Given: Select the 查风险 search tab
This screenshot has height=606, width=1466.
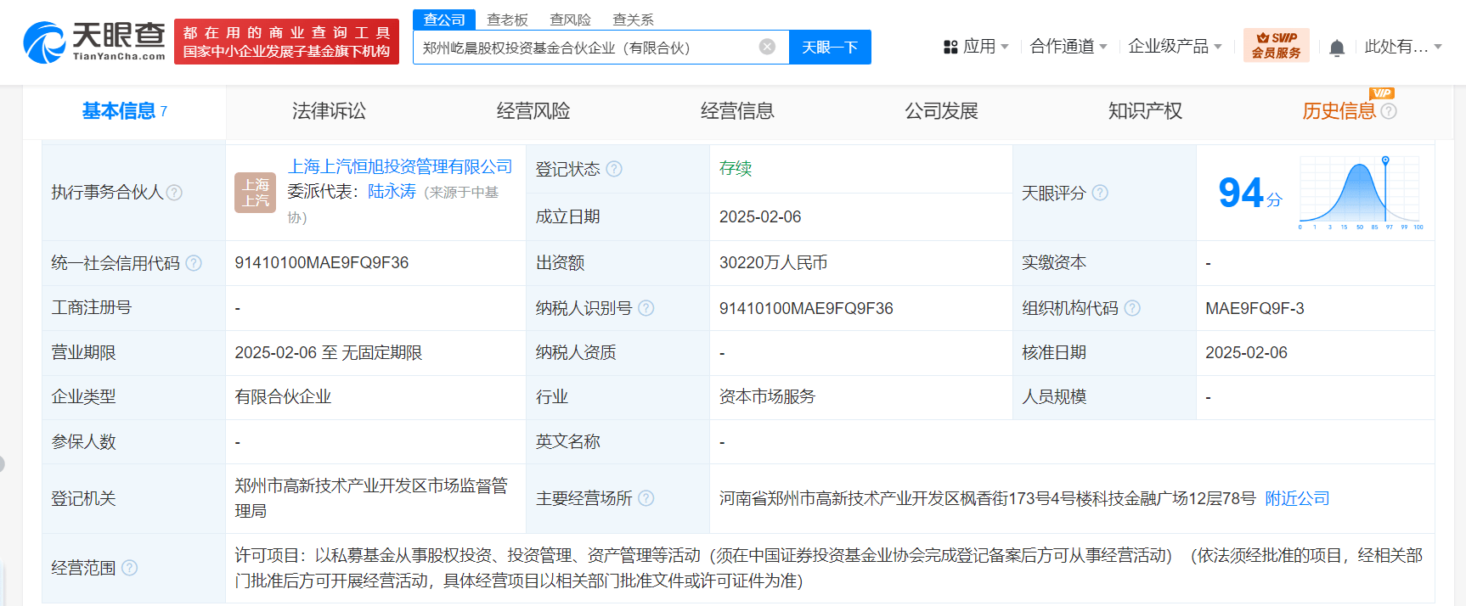Looking at the screenshot, I should [x=570, y=20].
